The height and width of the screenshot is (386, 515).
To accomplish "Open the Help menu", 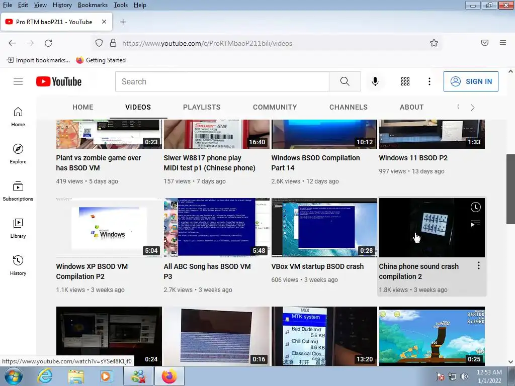I will click(140, 5).
